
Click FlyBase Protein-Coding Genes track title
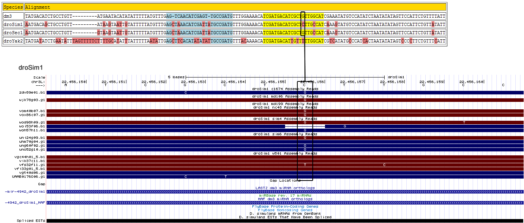(x=285, y=206)
